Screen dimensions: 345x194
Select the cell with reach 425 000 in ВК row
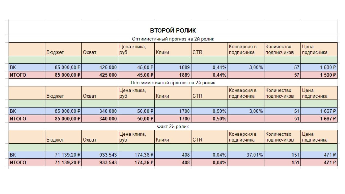click(x=100, y=67)
